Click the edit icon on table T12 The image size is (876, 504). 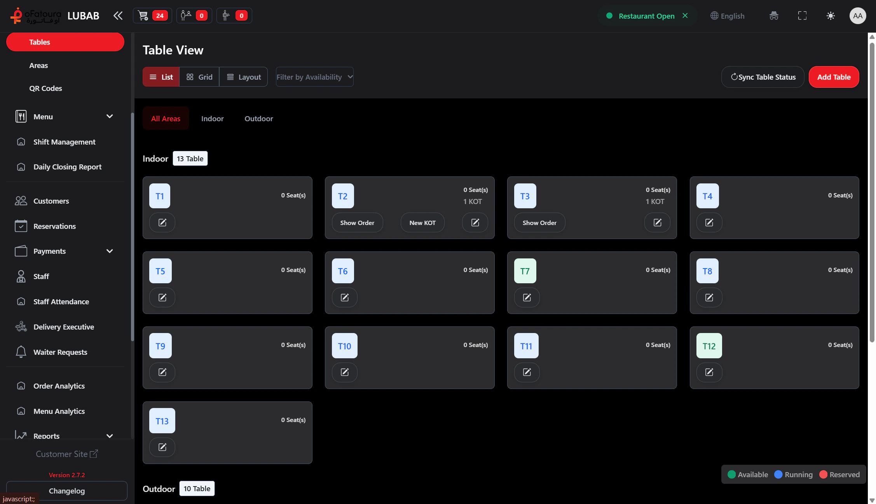tap(709, 372)
